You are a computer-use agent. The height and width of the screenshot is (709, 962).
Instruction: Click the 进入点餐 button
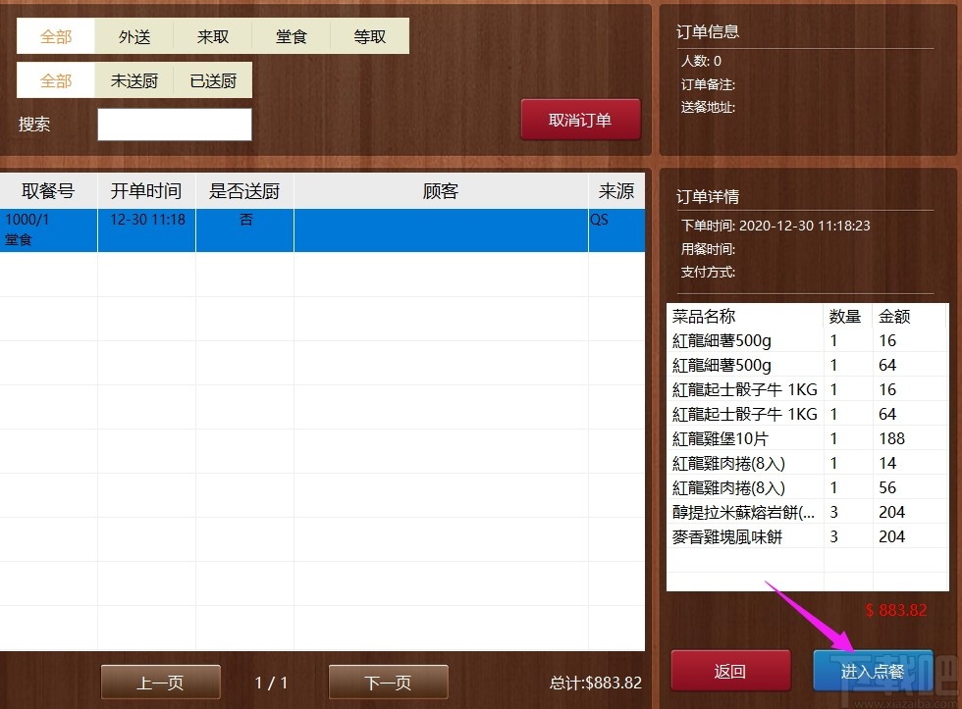(x=872, y=671)
